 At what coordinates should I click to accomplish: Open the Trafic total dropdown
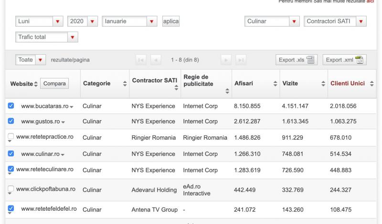tap(46, 37)
